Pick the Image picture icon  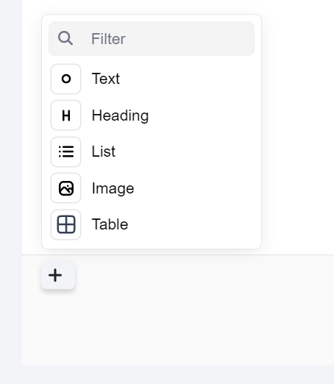[x=66, y=188]
